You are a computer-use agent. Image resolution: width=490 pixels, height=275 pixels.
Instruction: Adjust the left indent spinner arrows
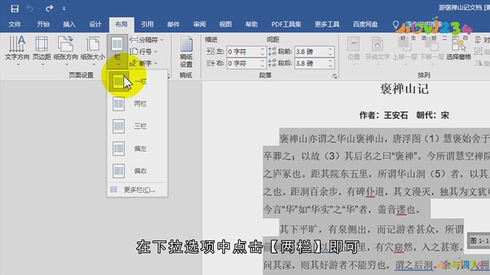point(263,51)
